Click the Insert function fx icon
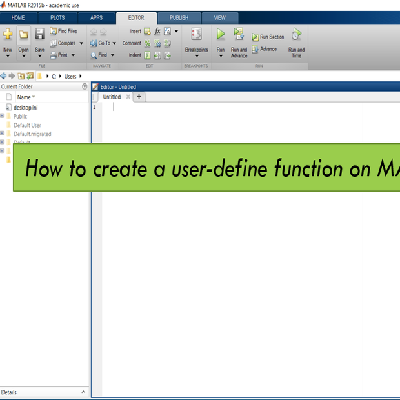 [x=157, y=31]
